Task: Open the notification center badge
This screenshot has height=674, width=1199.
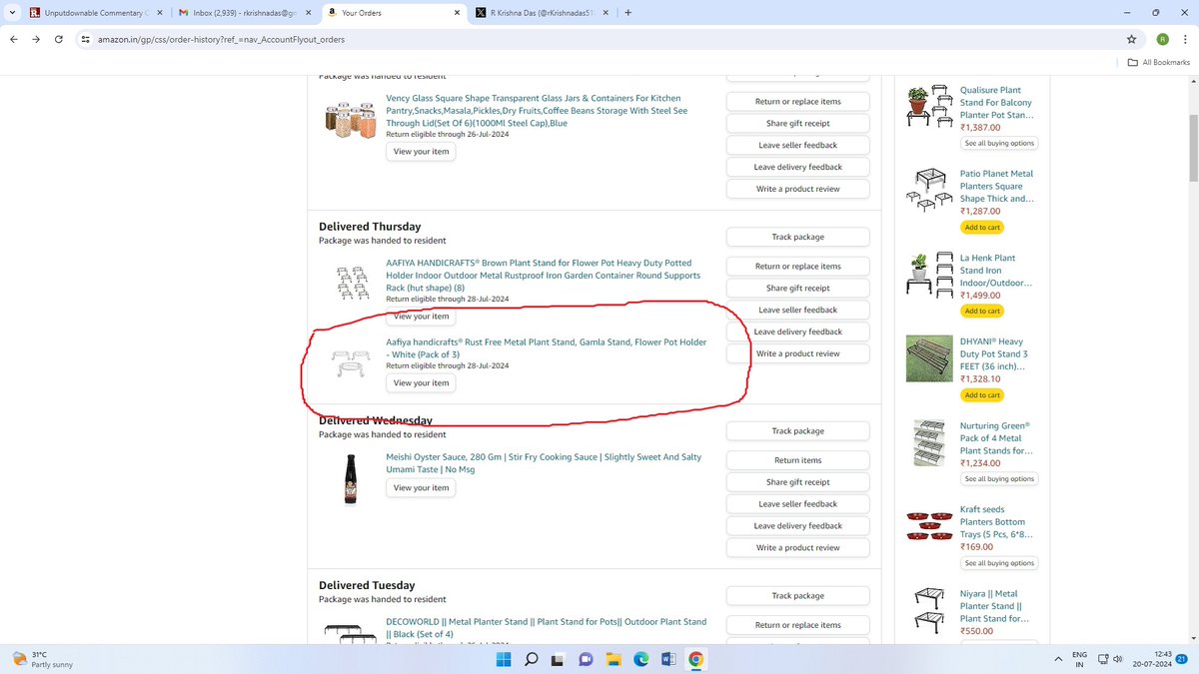Action: tap(1182, 659)
